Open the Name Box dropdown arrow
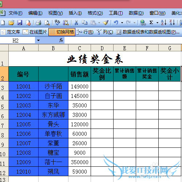Image resolution: width=182 pixels, height=182 pixels. coord(38,40)
